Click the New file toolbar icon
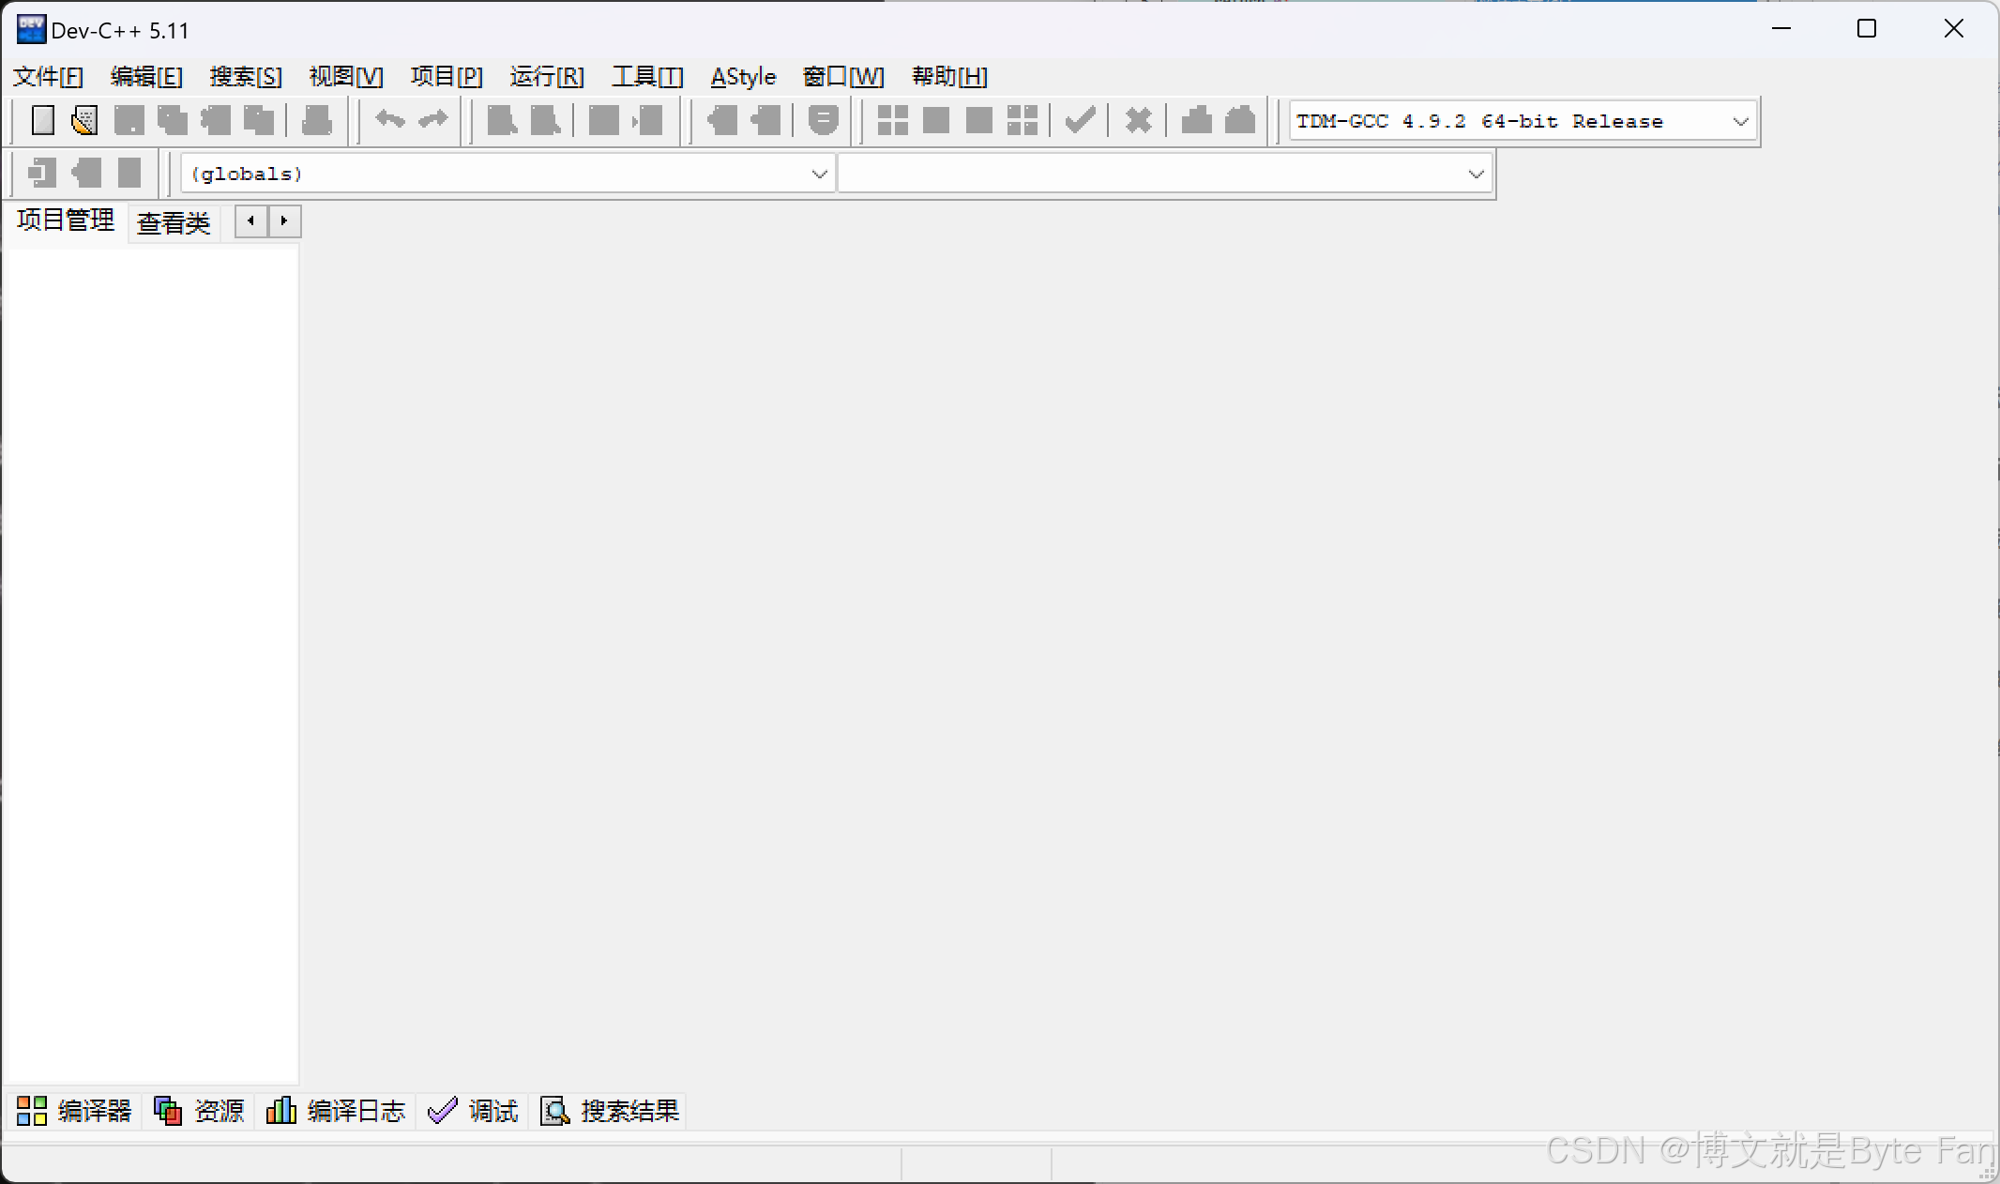This screenshot has height=1184, width=2000. coord(43,120)
